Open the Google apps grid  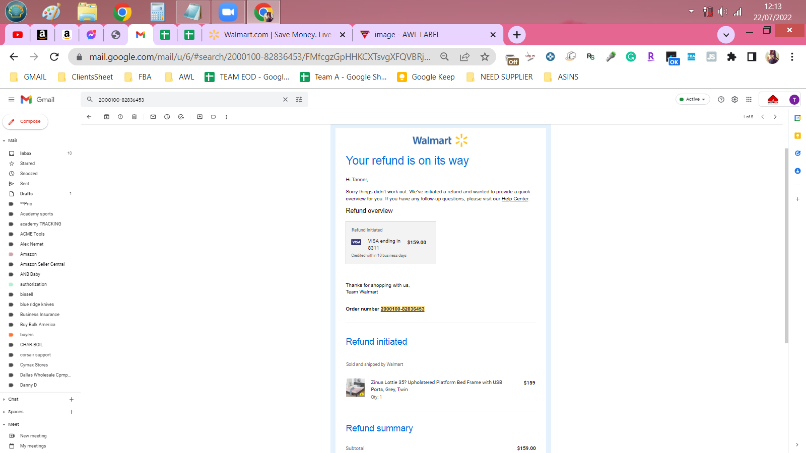coord(749,100)
